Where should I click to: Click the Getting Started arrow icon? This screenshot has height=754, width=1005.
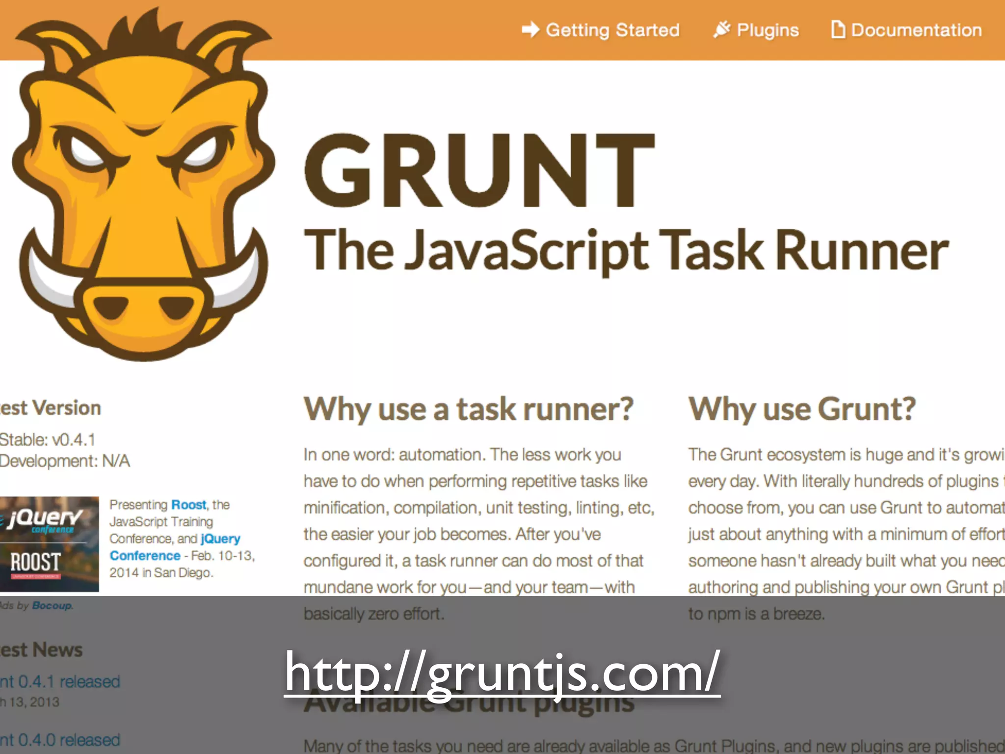coord(530,30)
